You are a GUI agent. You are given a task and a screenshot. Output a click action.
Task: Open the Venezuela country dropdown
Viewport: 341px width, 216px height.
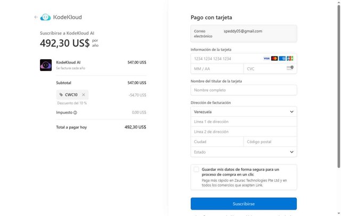coord(243,112)
